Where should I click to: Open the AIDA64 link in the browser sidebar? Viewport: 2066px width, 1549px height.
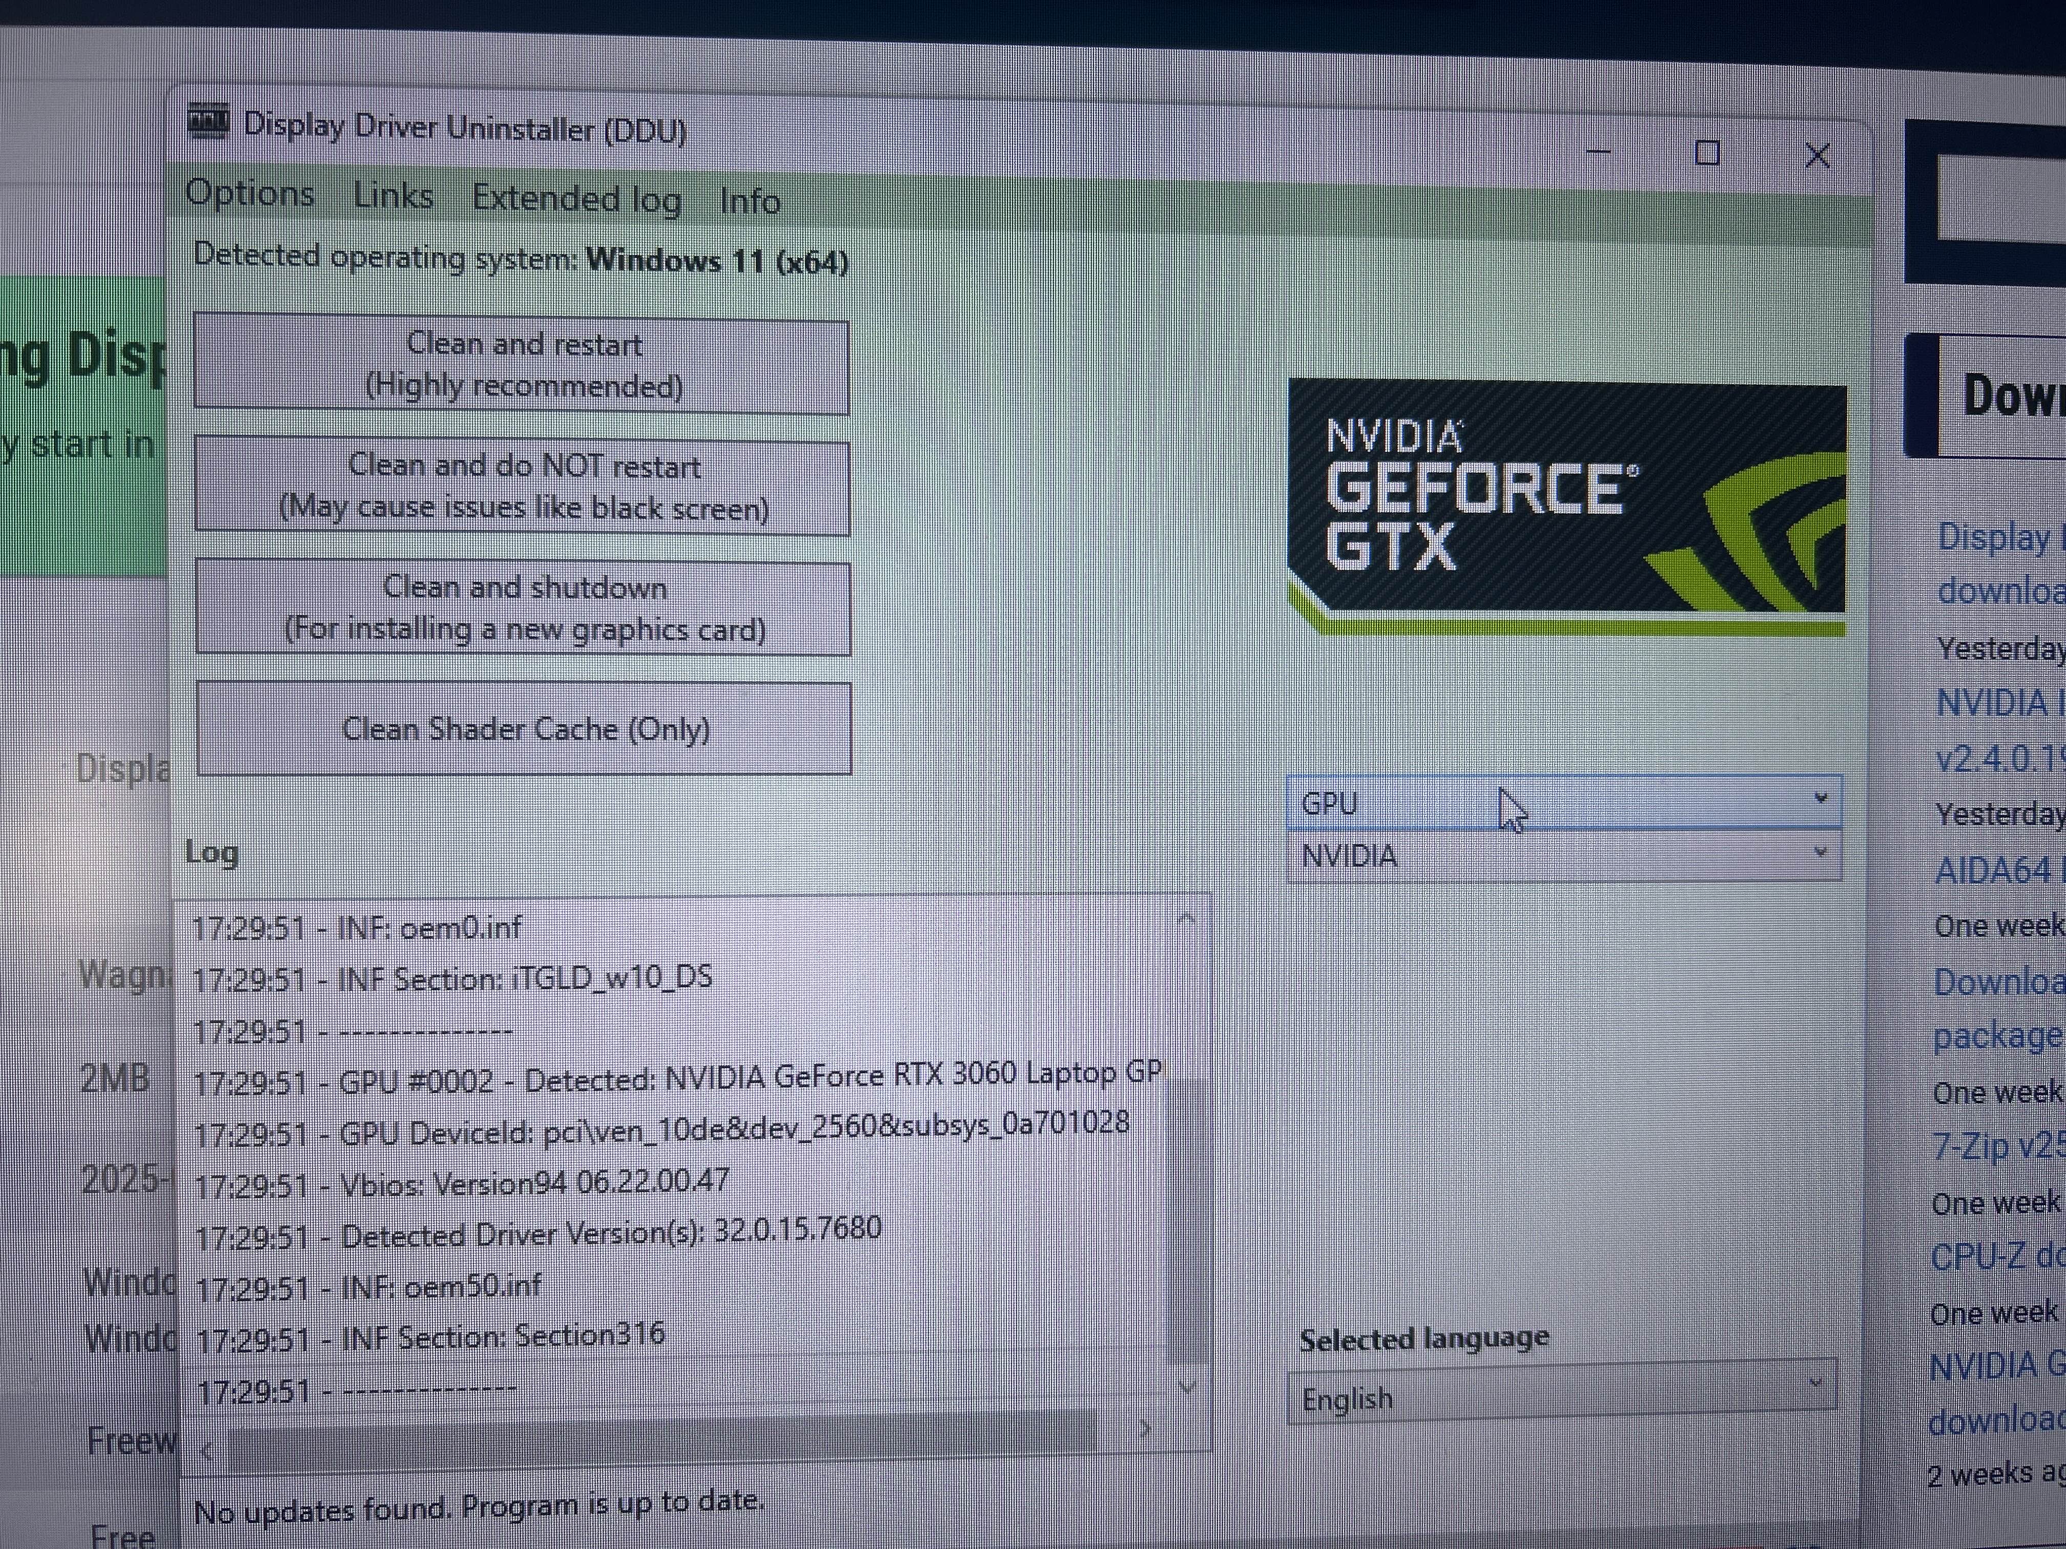point(1999,871)
